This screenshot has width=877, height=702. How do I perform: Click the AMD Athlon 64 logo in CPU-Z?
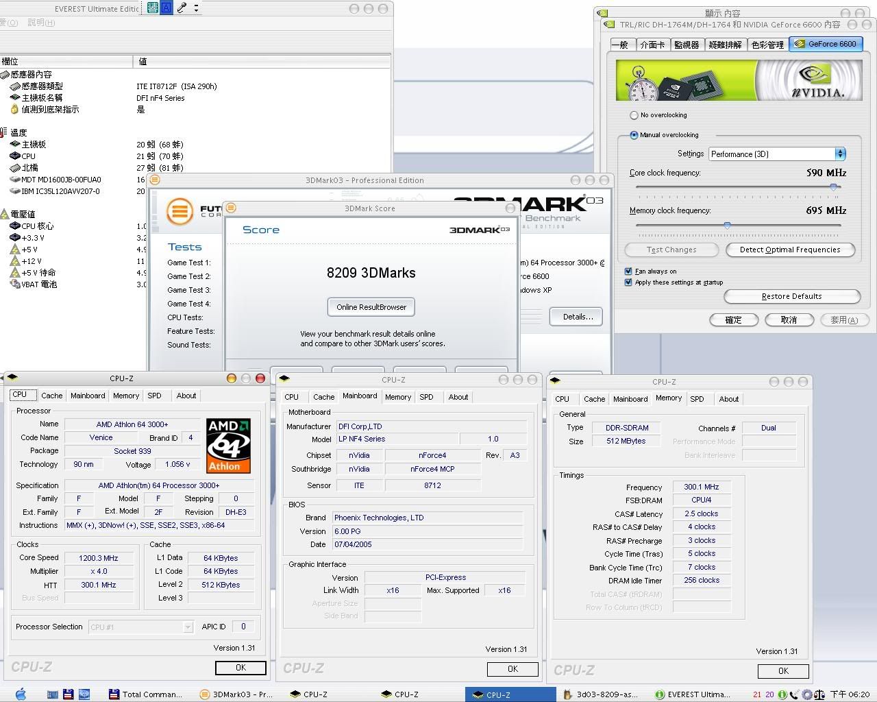pyautogui.click(x=228, y=446)
